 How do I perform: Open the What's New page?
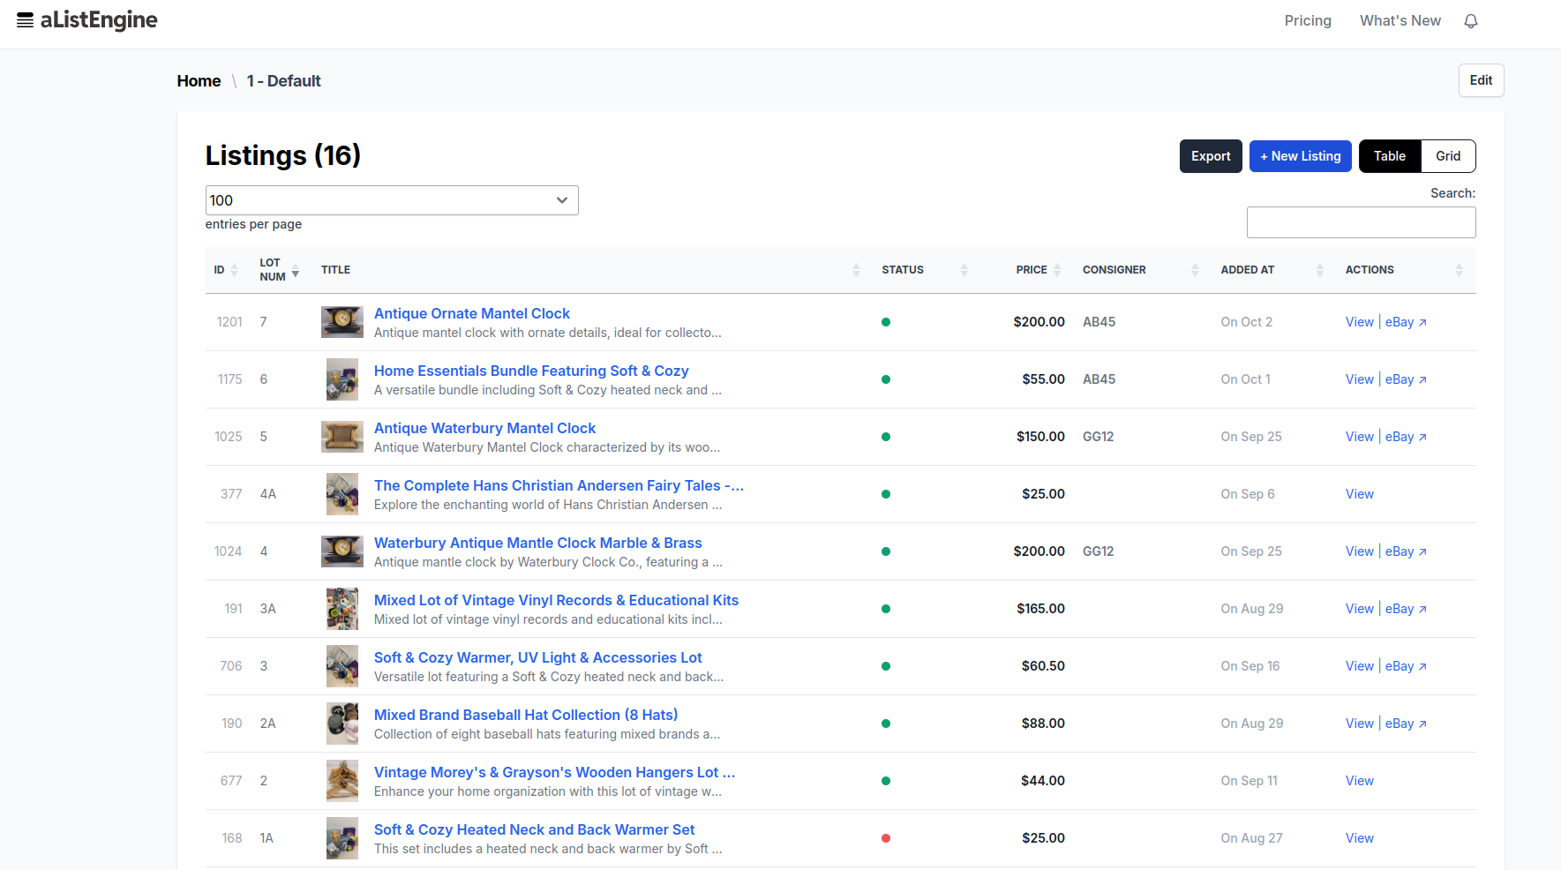pos(1400,20)
